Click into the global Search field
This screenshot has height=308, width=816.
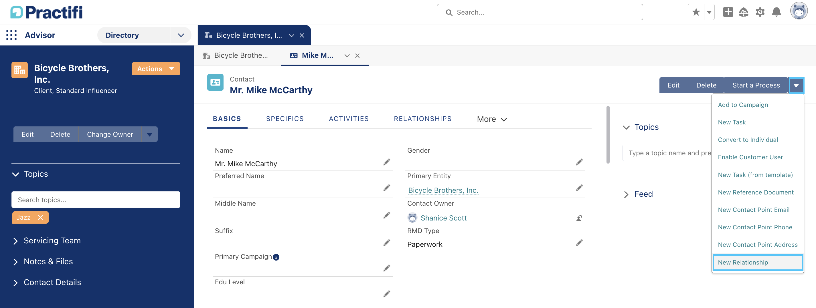coord(540,12)
